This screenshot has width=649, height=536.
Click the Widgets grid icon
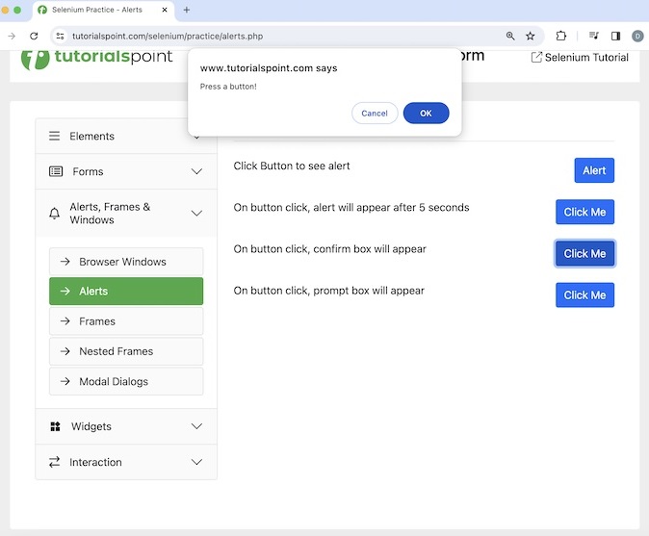pyautogui.click(x=55, y=426)
